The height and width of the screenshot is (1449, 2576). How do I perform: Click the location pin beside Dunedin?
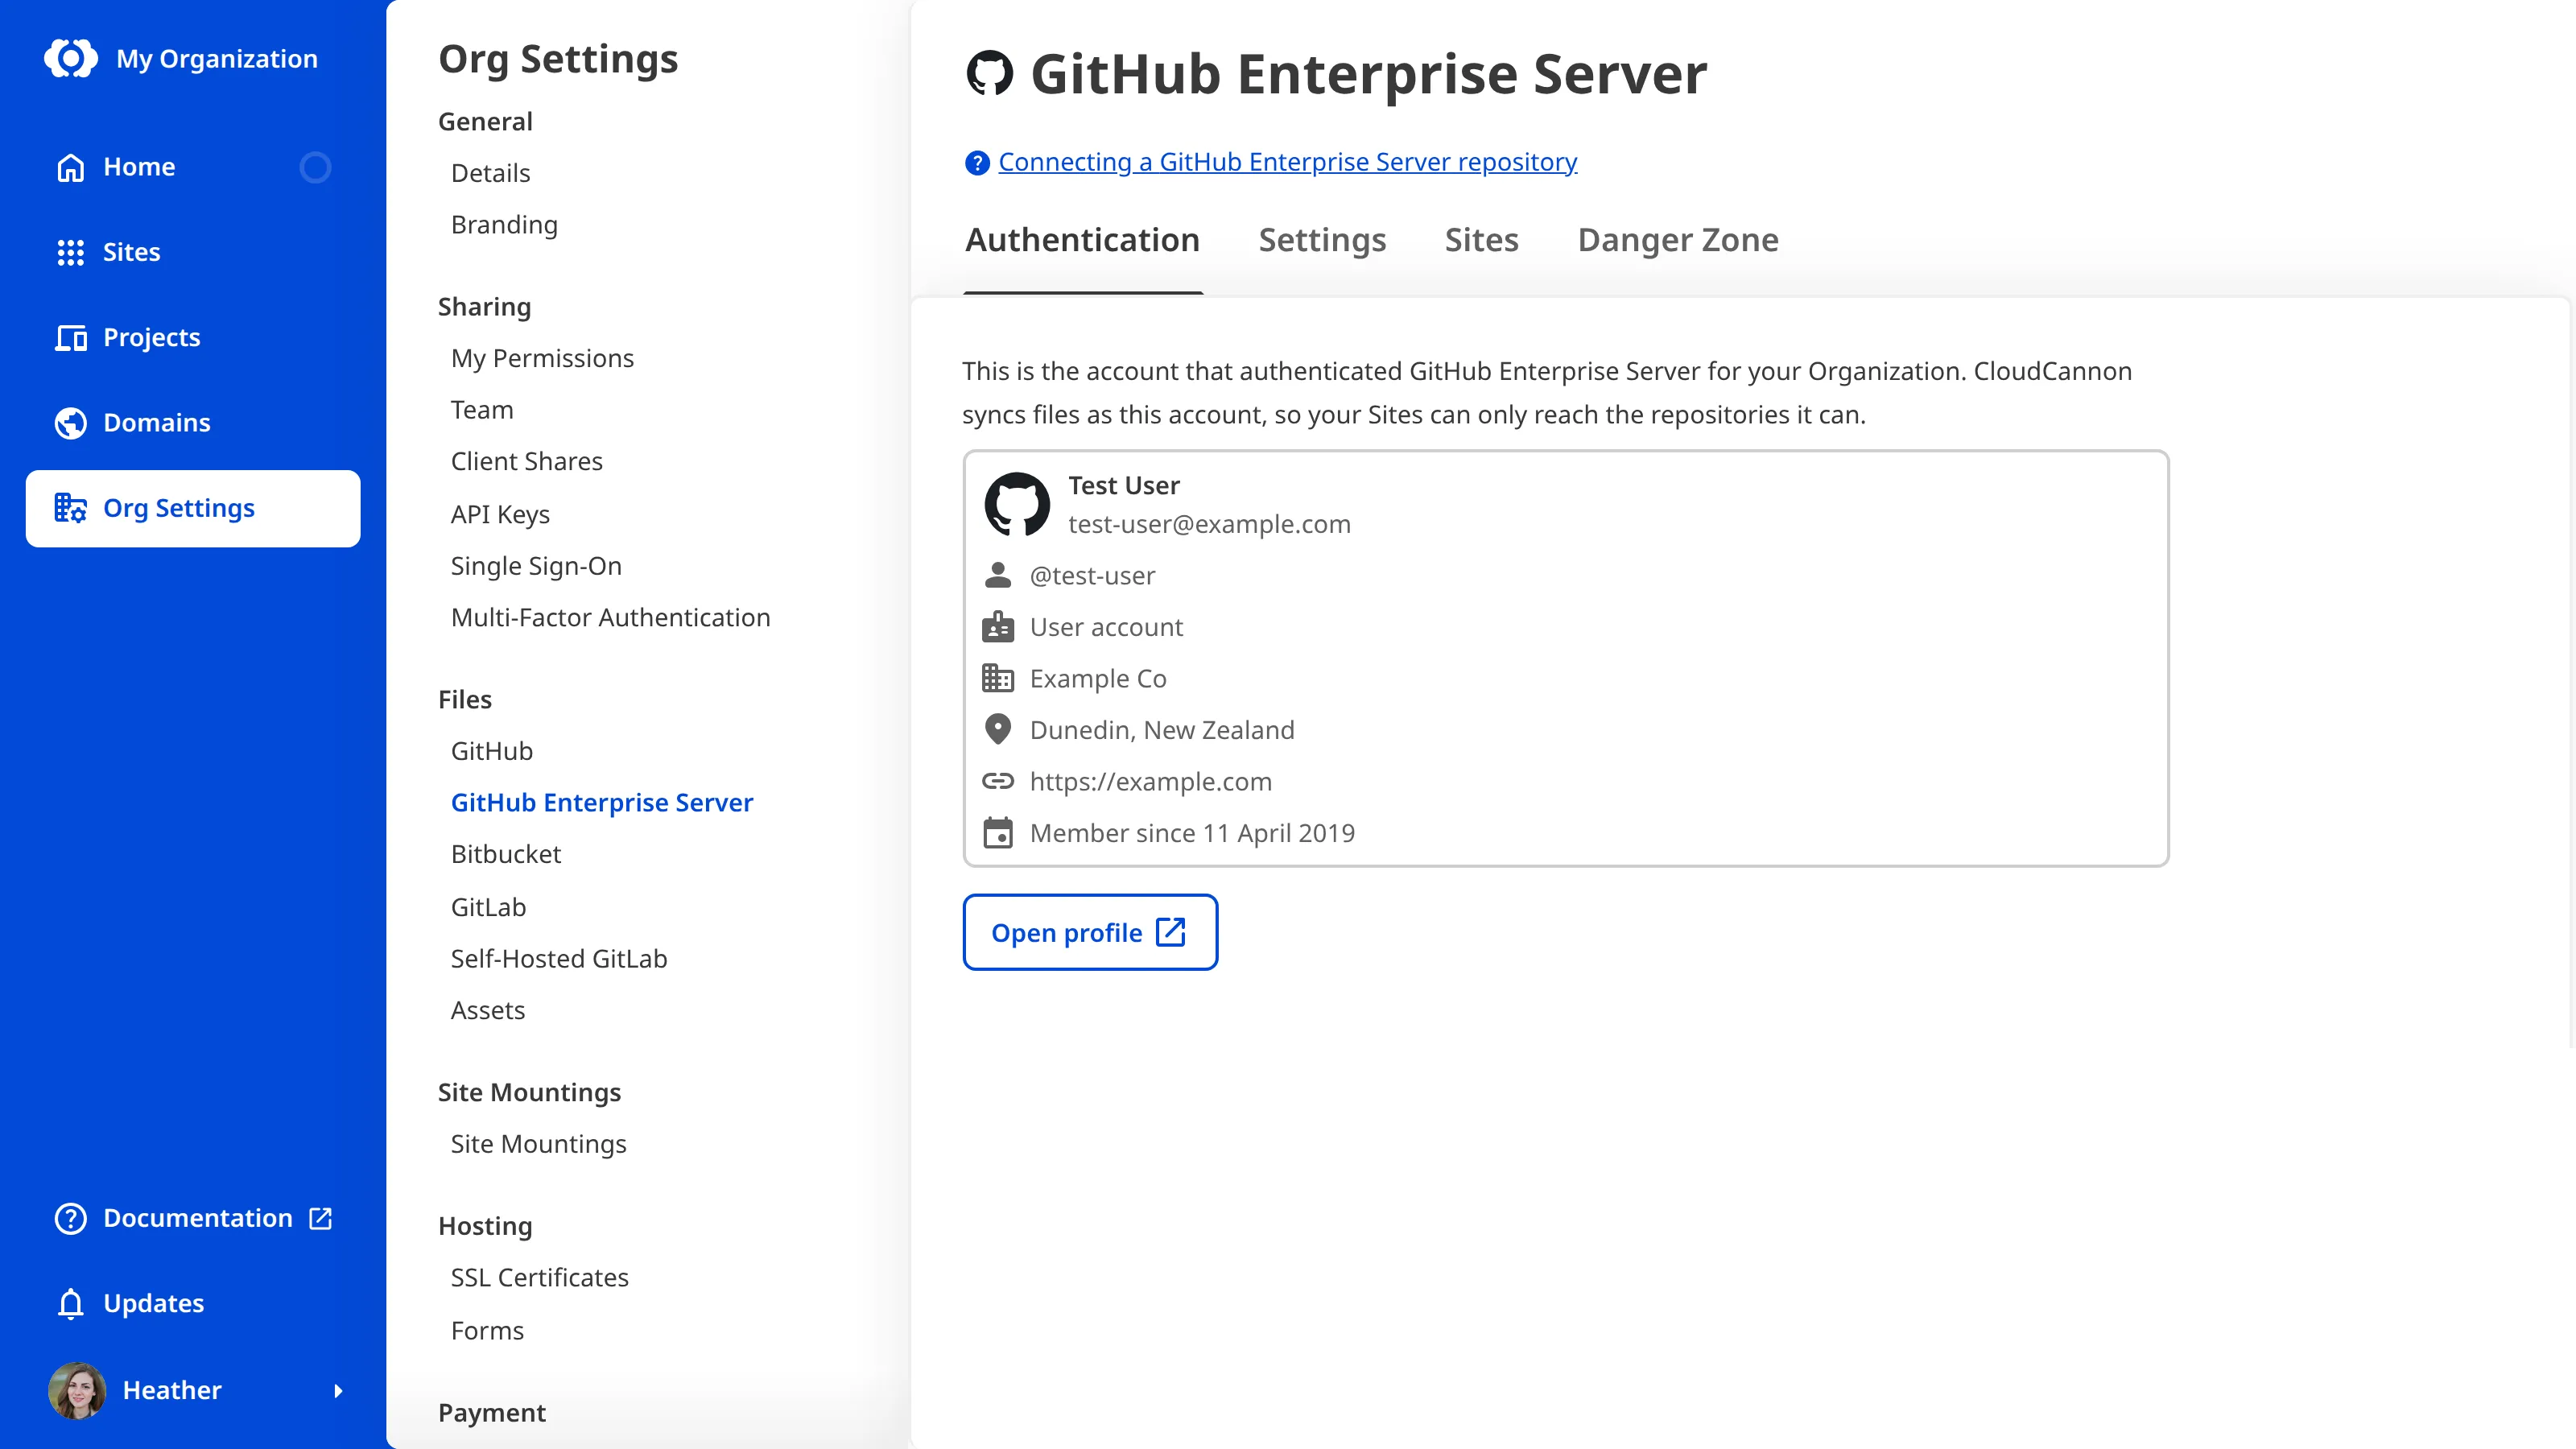[x=997, y=729]
